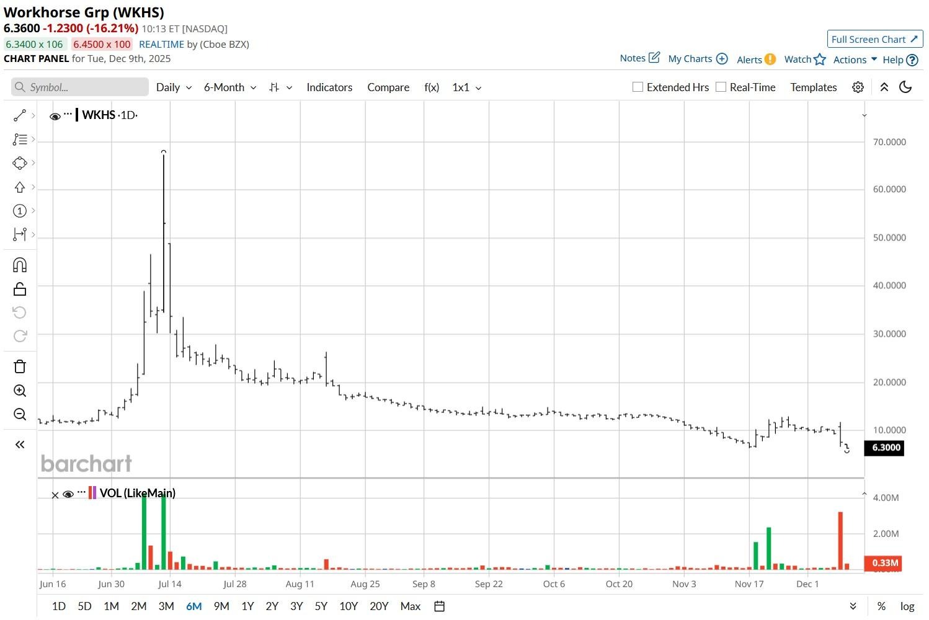
Task: Click the Alerts link
Action: pyautogui.click(x=749, y=60)
